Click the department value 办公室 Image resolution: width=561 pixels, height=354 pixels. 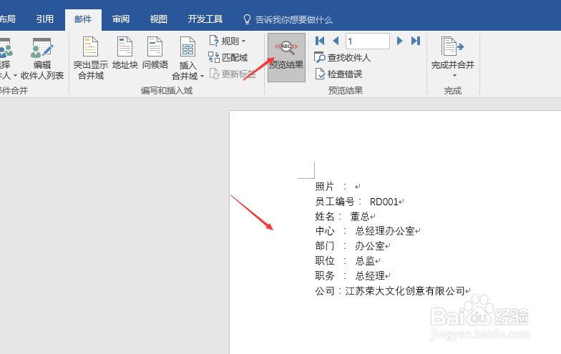(369, 246)
